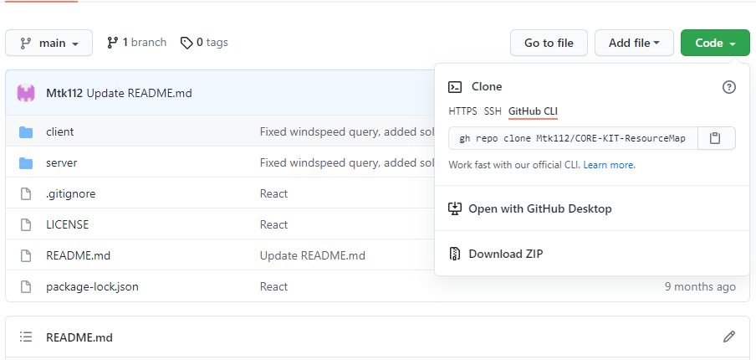Open the React commit message for .gitignore
Viewport: 756px width, 360px height.
click(273, 194)
